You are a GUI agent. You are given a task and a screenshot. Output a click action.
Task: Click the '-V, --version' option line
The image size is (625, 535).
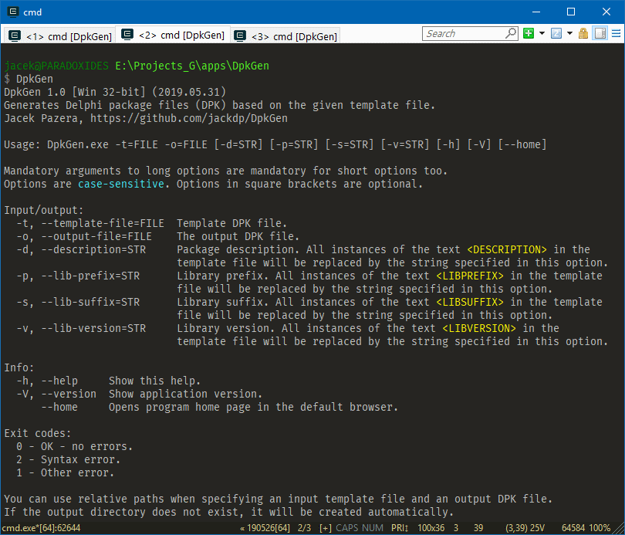tap(140, 394)
